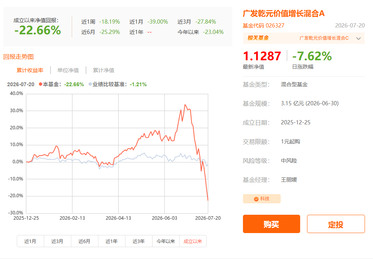Select the 今年以来 chart range
This screenshot has height=259, width=373.
[166, 241]
